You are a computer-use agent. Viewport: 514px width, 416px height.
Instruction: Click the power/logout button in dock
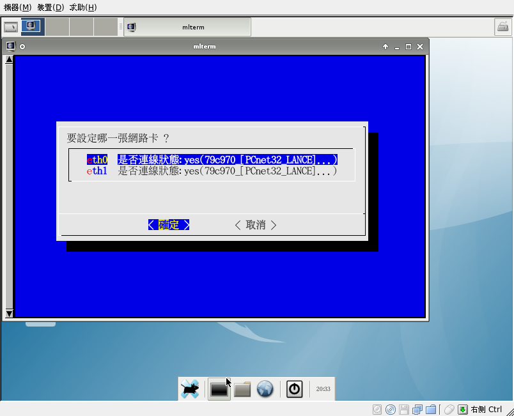294,389
